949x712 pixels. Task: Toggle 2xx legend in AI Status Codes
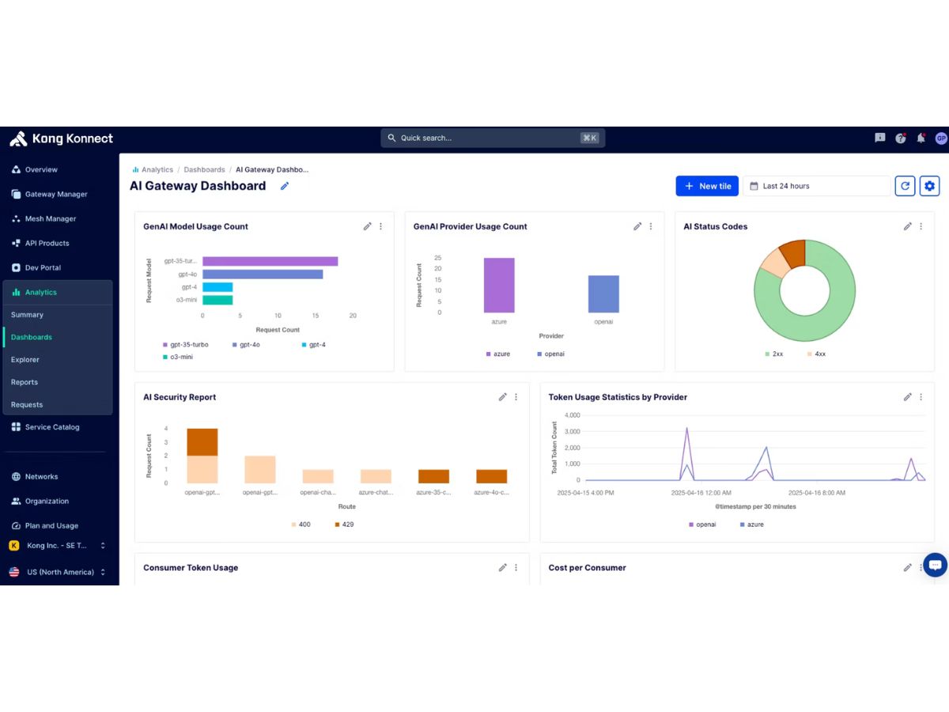(x=774, y=354)
